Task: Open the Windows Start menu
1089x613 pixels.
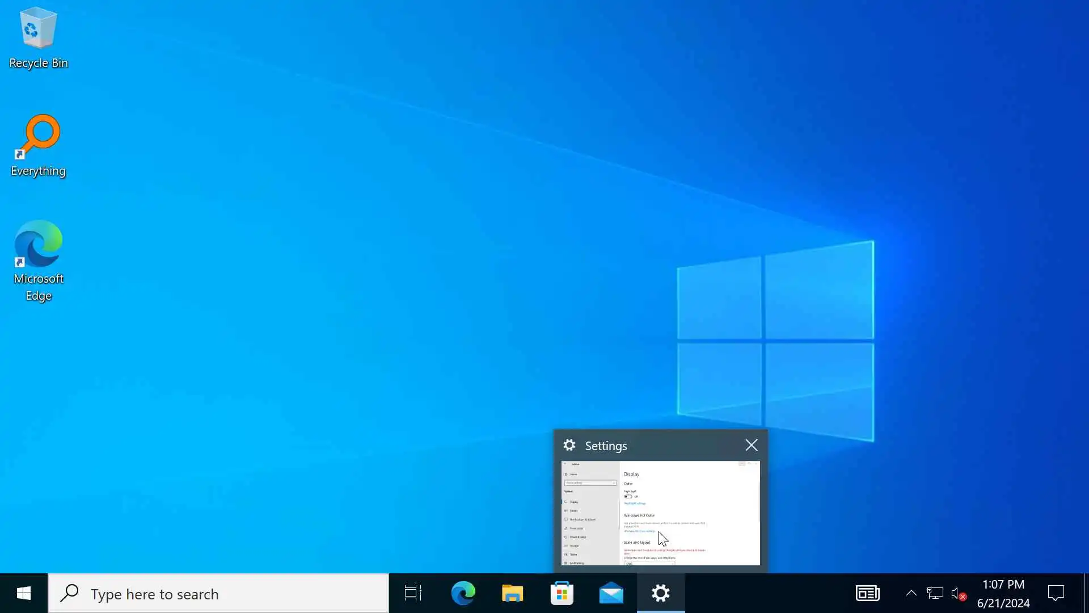Action: point(23,593)
